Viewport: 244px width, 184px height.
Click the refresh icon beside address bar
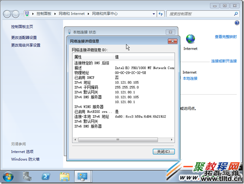[160, 14]
